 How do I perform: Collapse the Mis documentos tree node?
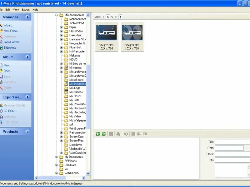pyautogui.click(x=57, y=15)
